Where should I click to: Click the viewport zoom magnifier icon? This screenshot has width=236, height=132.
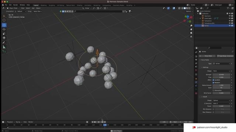[x=191, y=26]
